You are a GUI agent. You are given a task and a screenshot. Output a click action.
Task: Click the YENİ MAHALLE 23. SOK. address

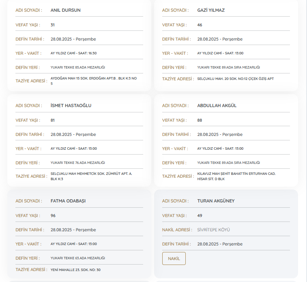tap(75, 270)
